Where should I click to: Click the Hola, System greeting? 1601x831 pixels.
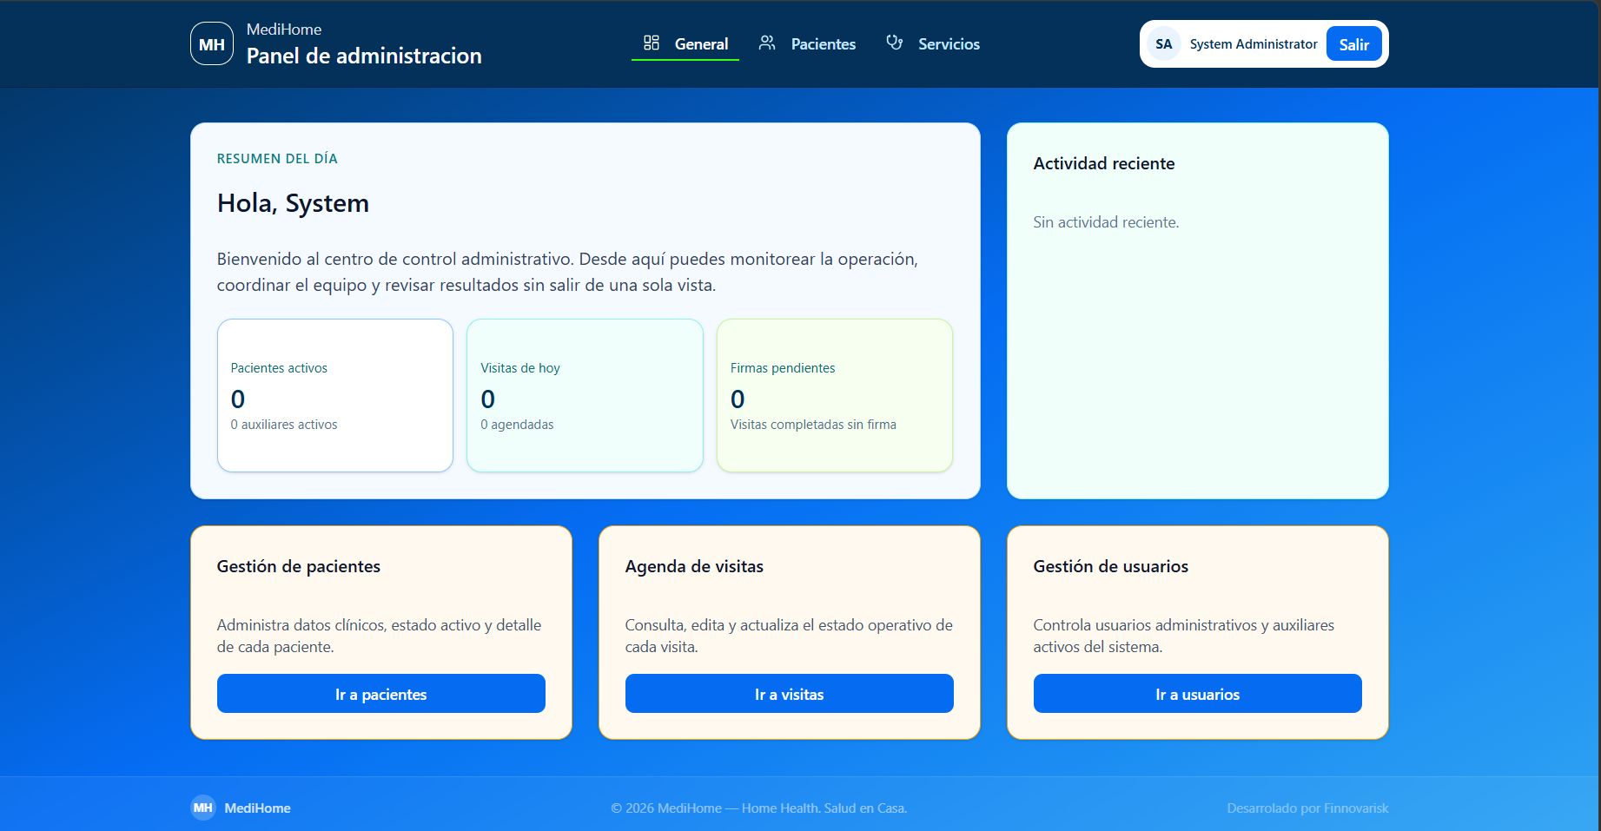click(x=293, y=203)
